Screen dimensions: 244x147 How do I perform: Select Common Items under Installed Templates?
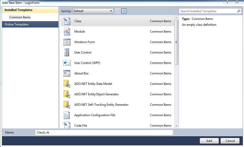pyautogui.click(x=20, y=17)
